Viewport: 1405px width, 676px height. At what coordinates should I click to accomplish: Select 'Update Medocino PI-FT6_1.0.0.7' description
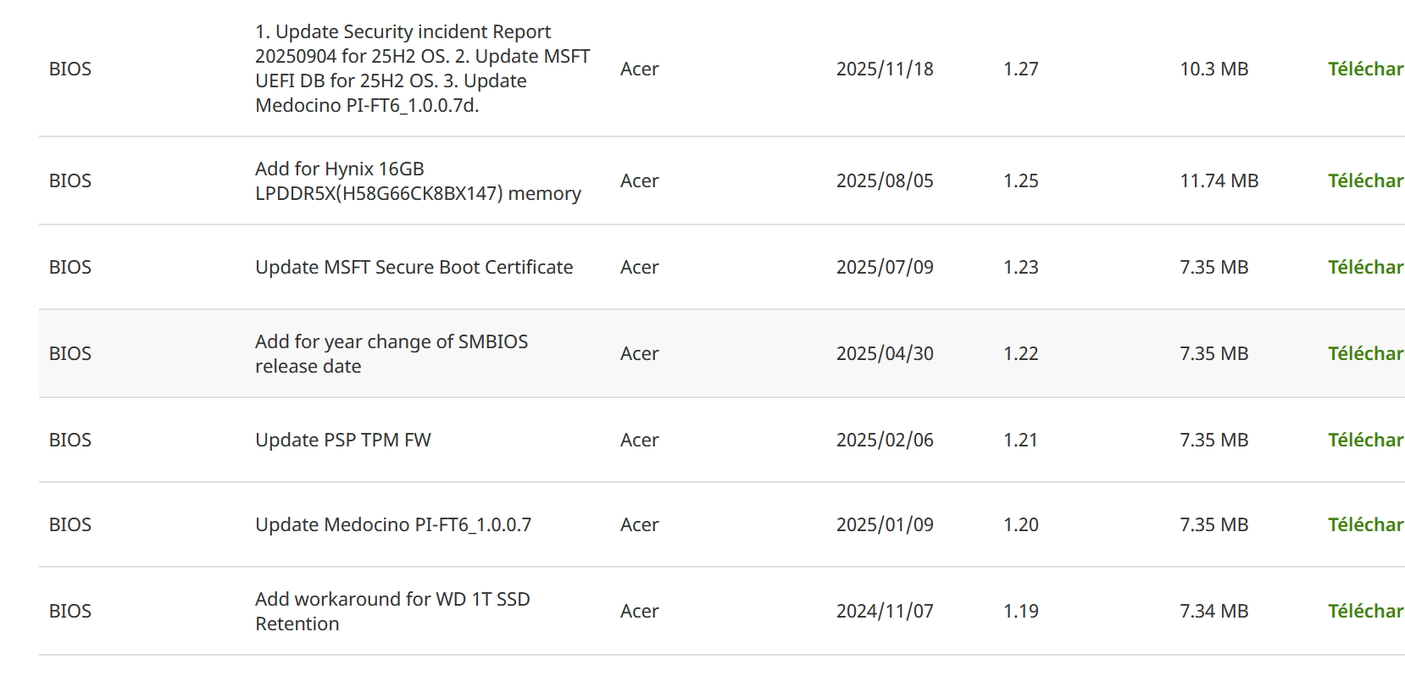[x=393, y=525]
